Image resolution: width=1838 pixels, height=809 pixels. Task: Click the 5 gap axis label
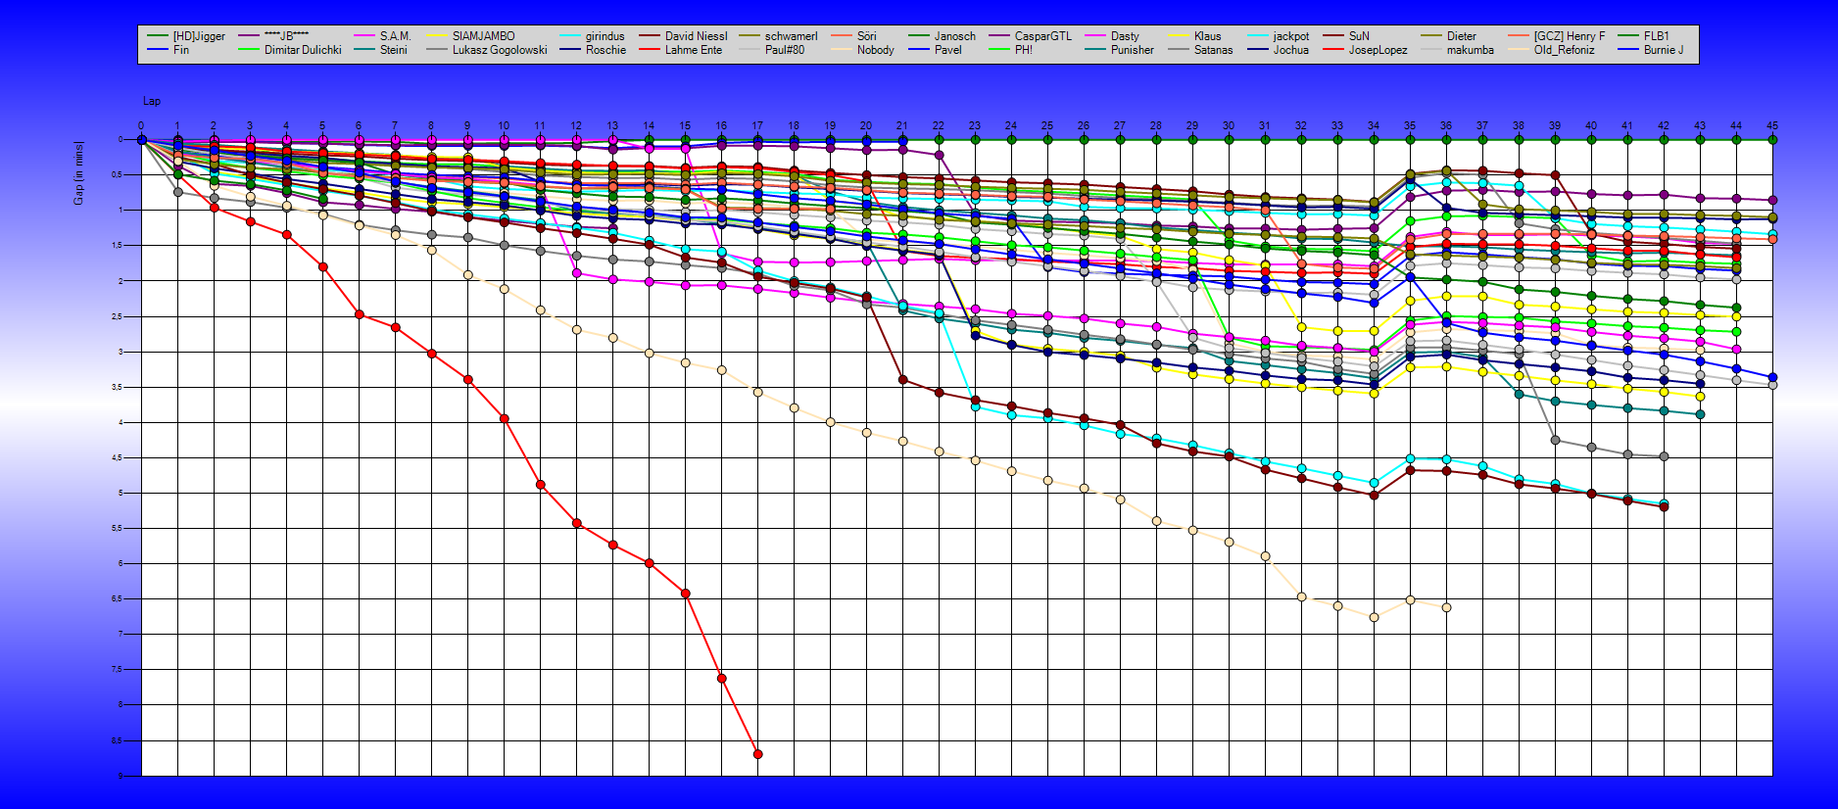click(x=122, y=493)
